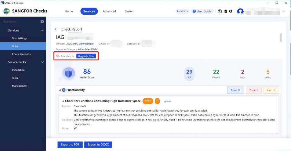291x151 pixels.
Task: Open the account dropdown arrow
Action: [284, 11]
